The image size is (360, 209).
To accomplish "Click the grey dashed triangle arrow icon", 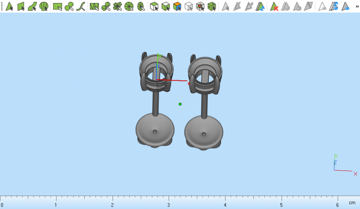I will [285, 6].
